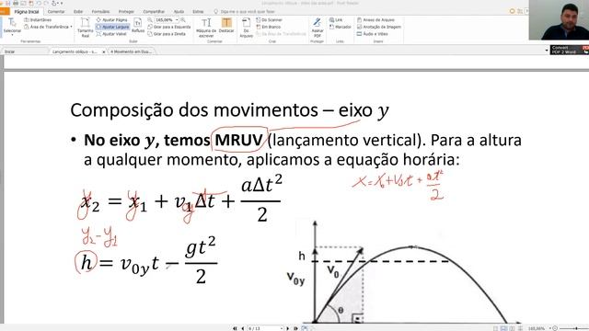Viewport: 589px width, 331px height.
Task: Create PDF Do Scanner
Action: pos(269,20)
